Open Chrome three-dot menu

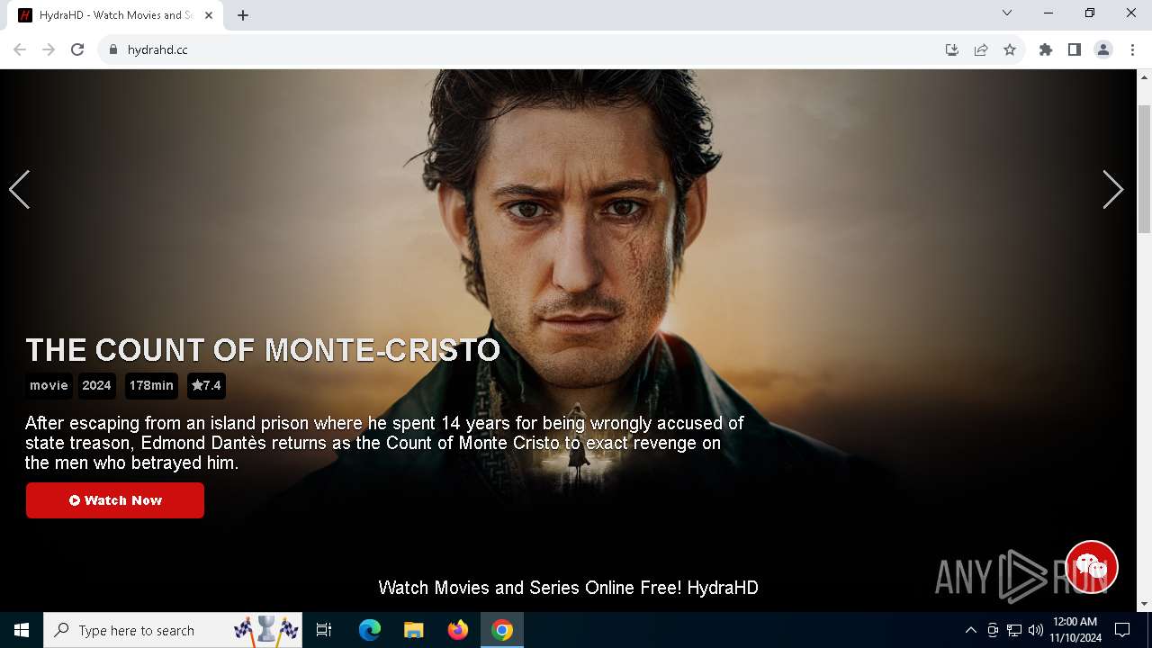click(1132, 49)
